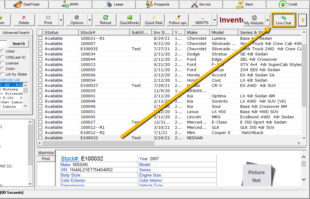Check the box for stock 100007
Viewport: 310px width, 199px height.
(40, 43)
